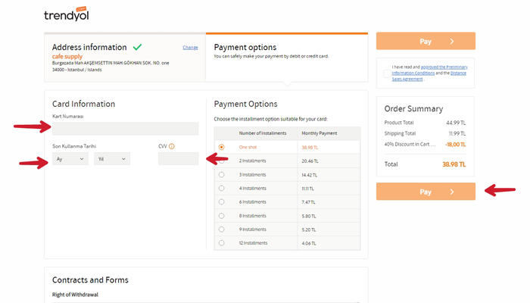Tick the agreement approval checkbox

coord(387,73)
